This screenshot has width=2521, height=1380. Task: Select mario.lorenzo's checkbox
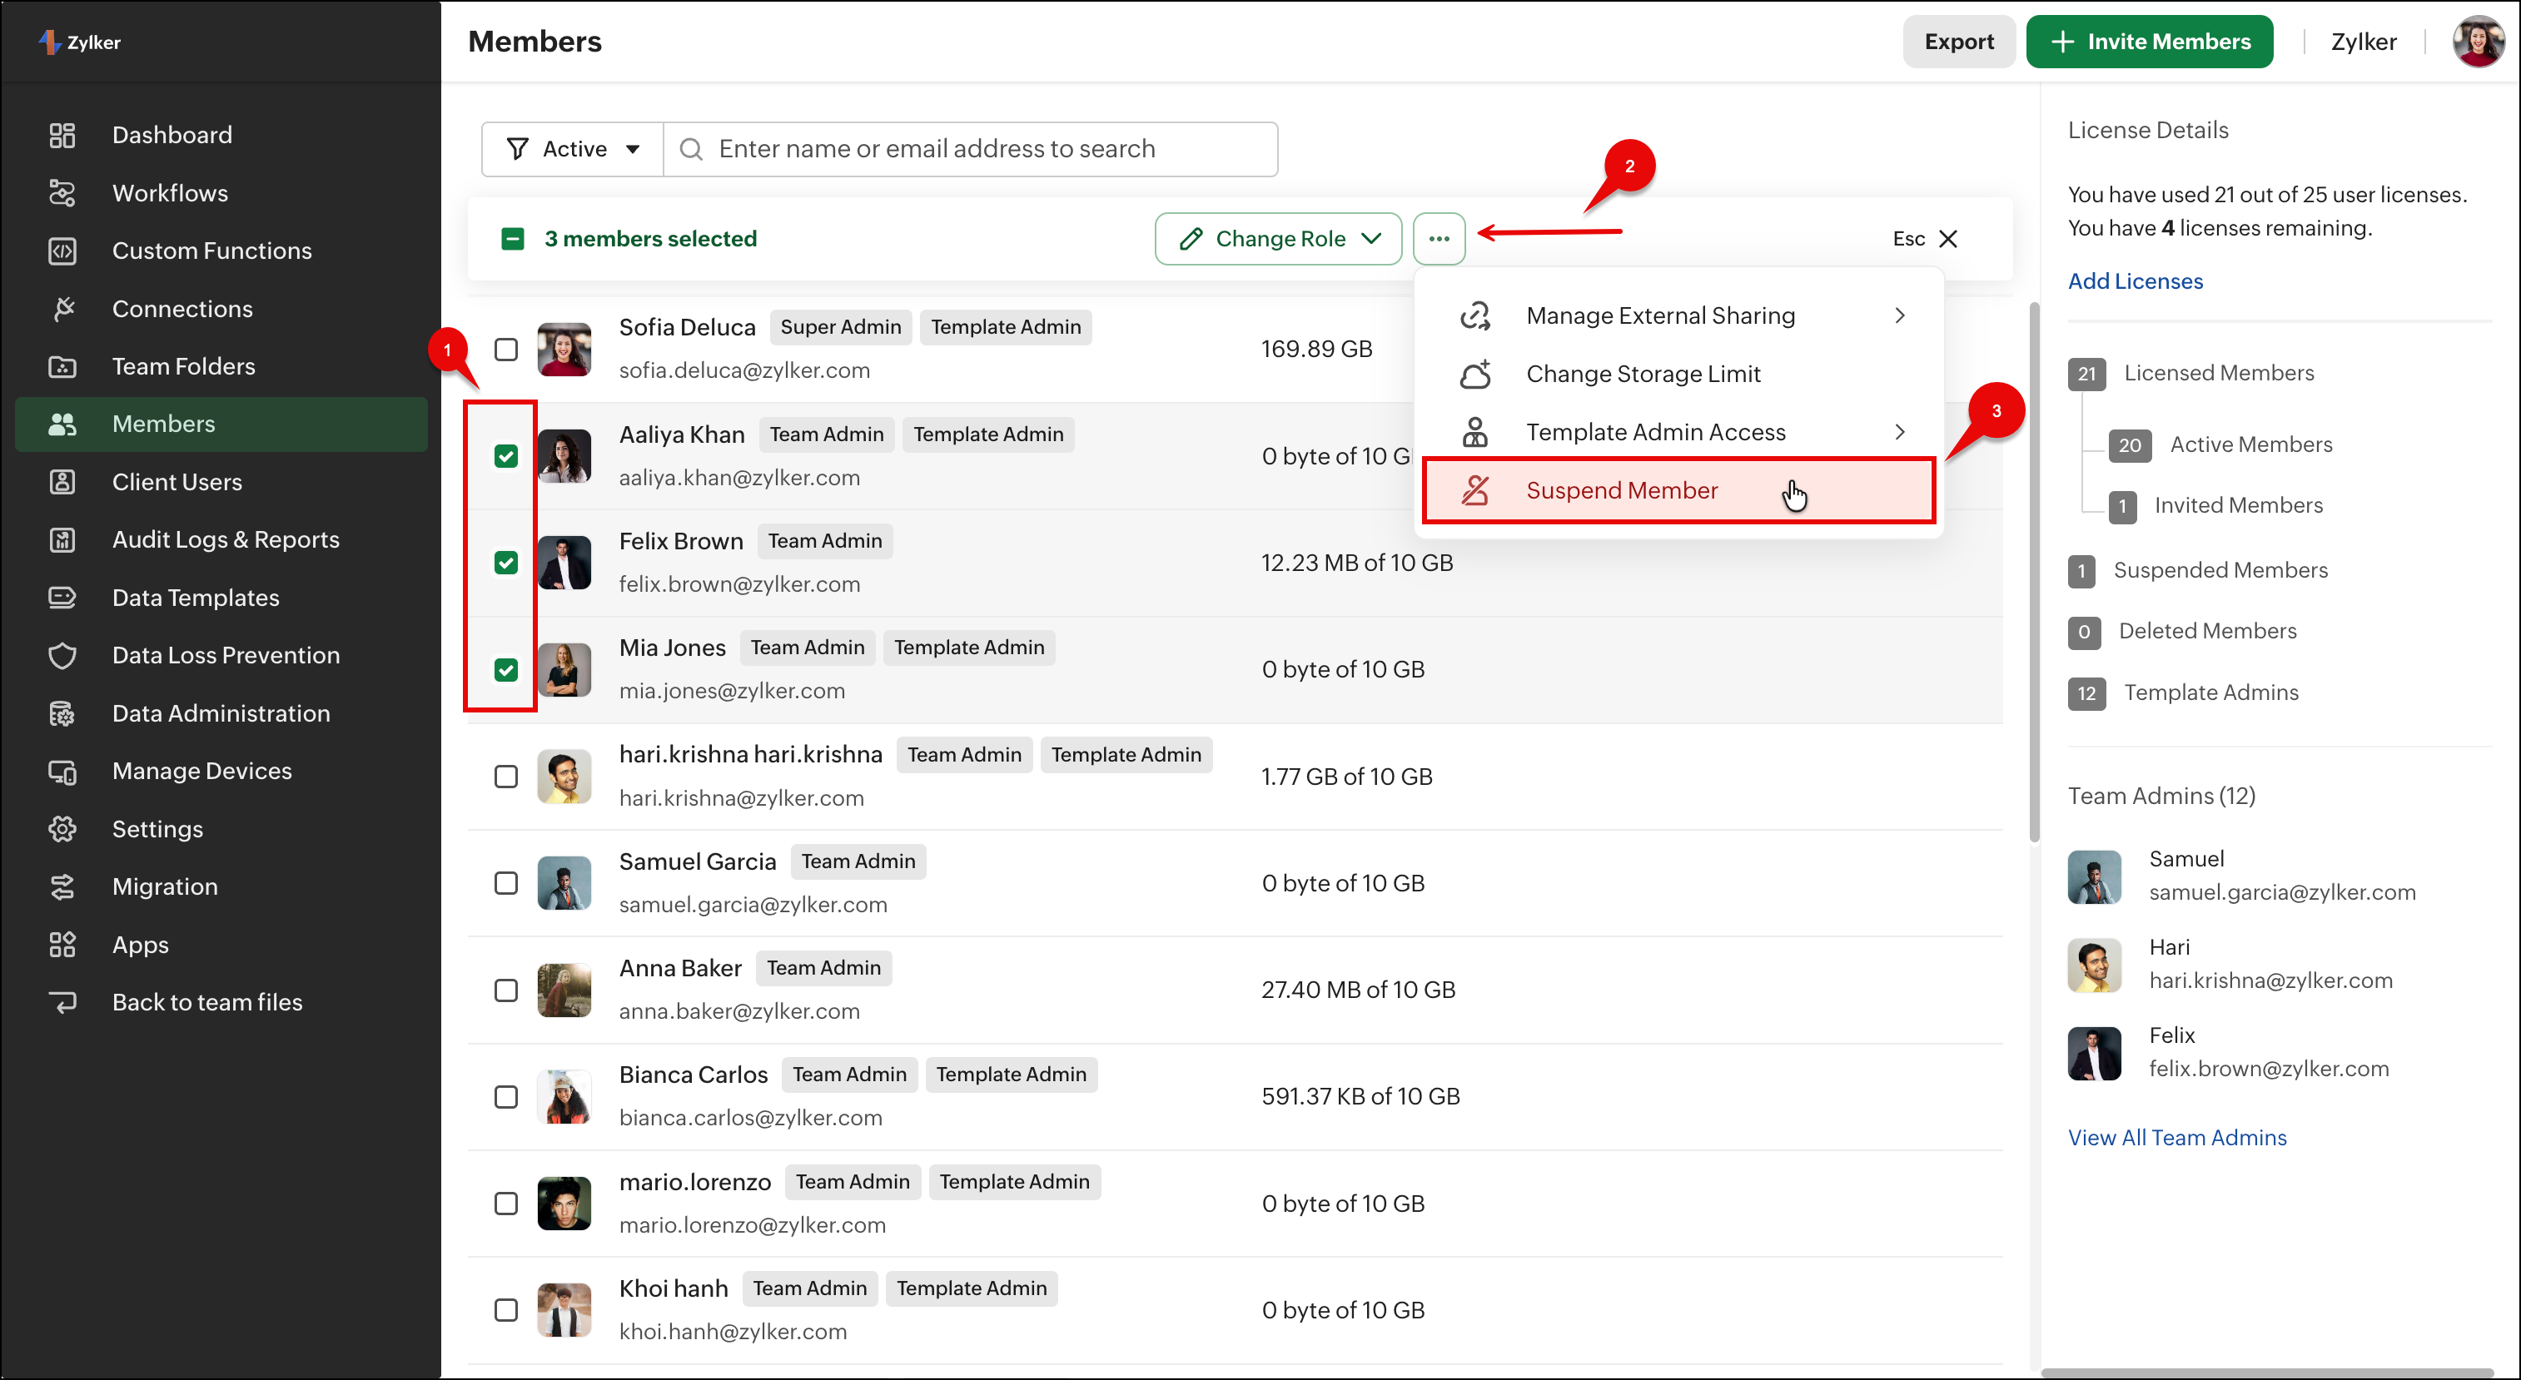click(506, 1204)
